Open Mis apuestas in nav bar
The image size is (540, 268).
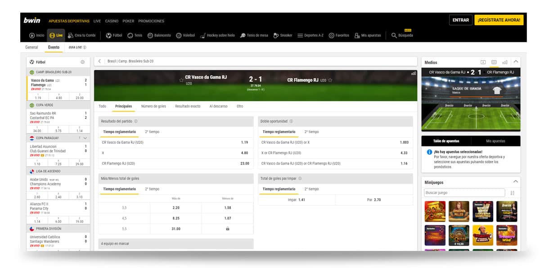[x=368, y=35]
